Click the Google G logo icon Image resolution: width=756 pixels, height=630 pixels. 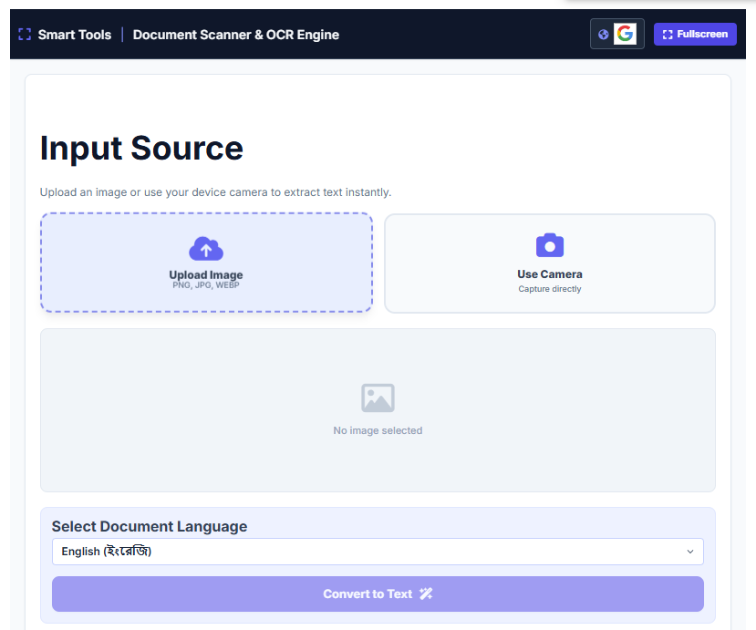(625, 34)
